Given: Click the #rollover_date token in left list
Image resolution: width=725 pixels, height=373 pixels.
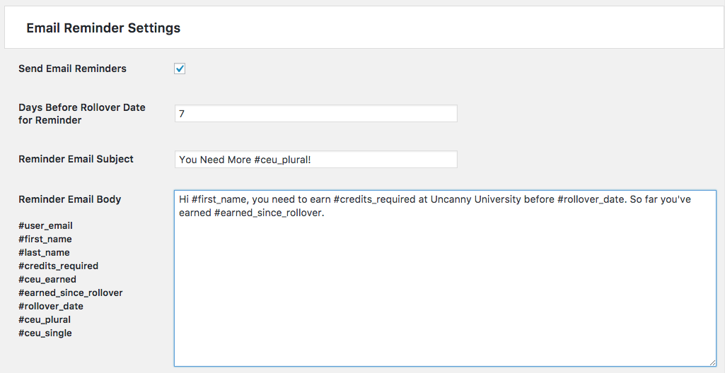Looking at the screenshot, I should click(50, 307).
